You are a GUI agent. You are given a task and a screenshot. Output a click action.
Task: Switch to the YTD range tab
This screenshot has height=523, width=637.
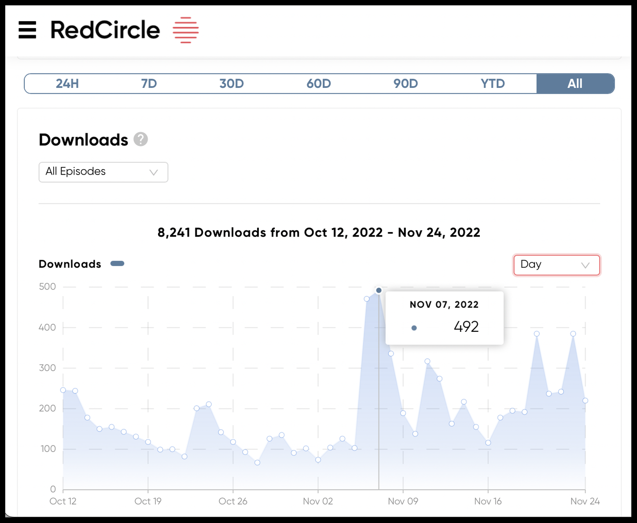[493, 84]
